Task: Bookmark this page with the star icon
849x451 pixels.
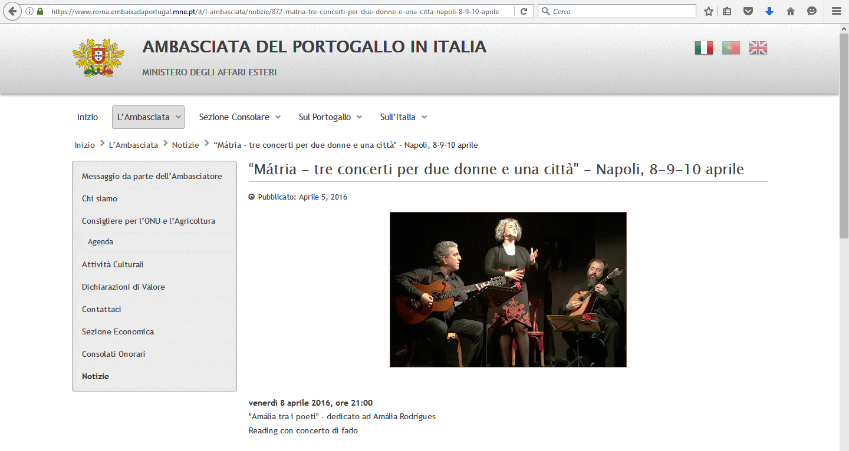Action: (709, 11)
